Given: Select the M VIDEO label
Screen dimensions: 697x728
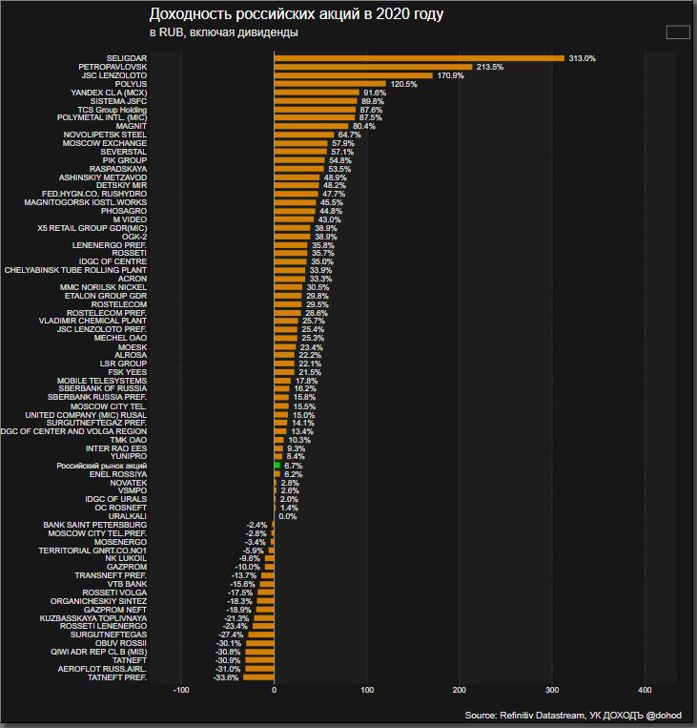Looking at the screenshot, I should (x=130, y=219).
